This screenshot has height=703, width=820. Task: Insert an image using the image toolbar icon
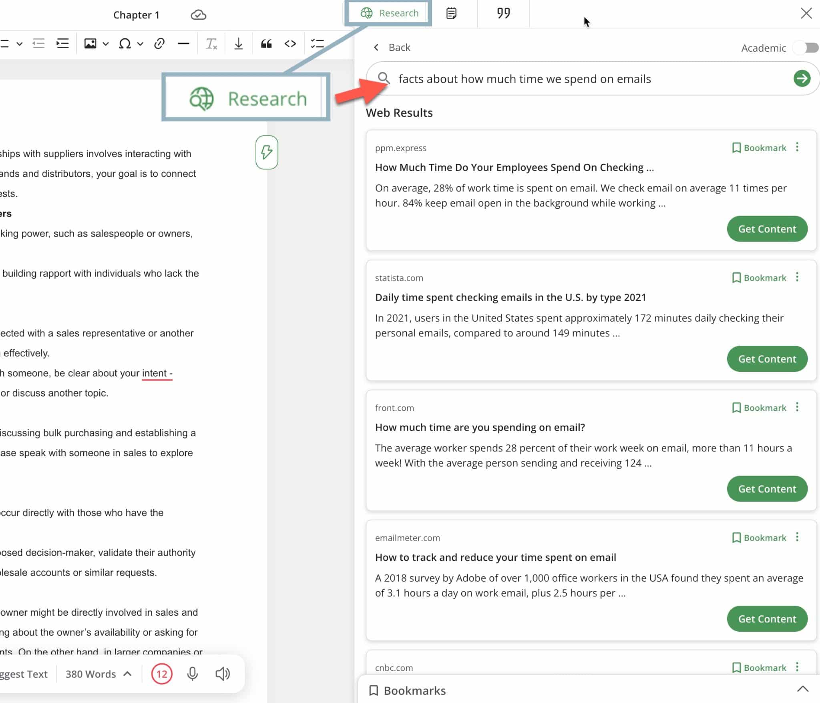pos(91,43)
